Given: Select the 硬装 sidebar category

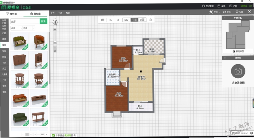Looking at the screenshot, I should click(4, 39).
